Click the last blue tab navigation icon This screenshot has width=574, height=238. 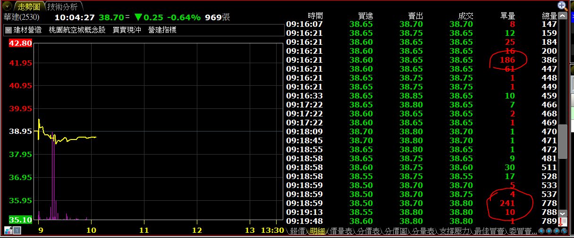pos(564,231)
